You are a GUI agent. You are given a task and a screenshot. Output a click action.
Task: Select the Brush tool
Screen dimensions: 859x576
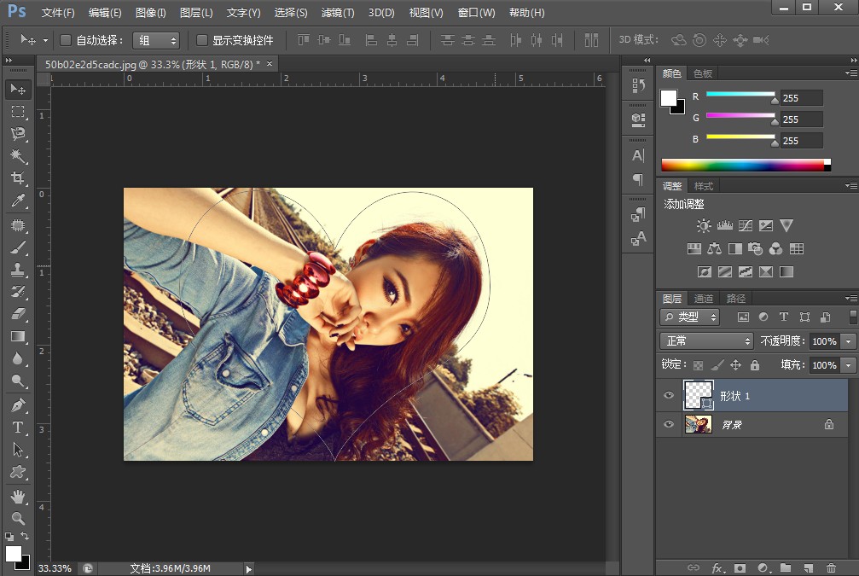click(x=18, y=247)
